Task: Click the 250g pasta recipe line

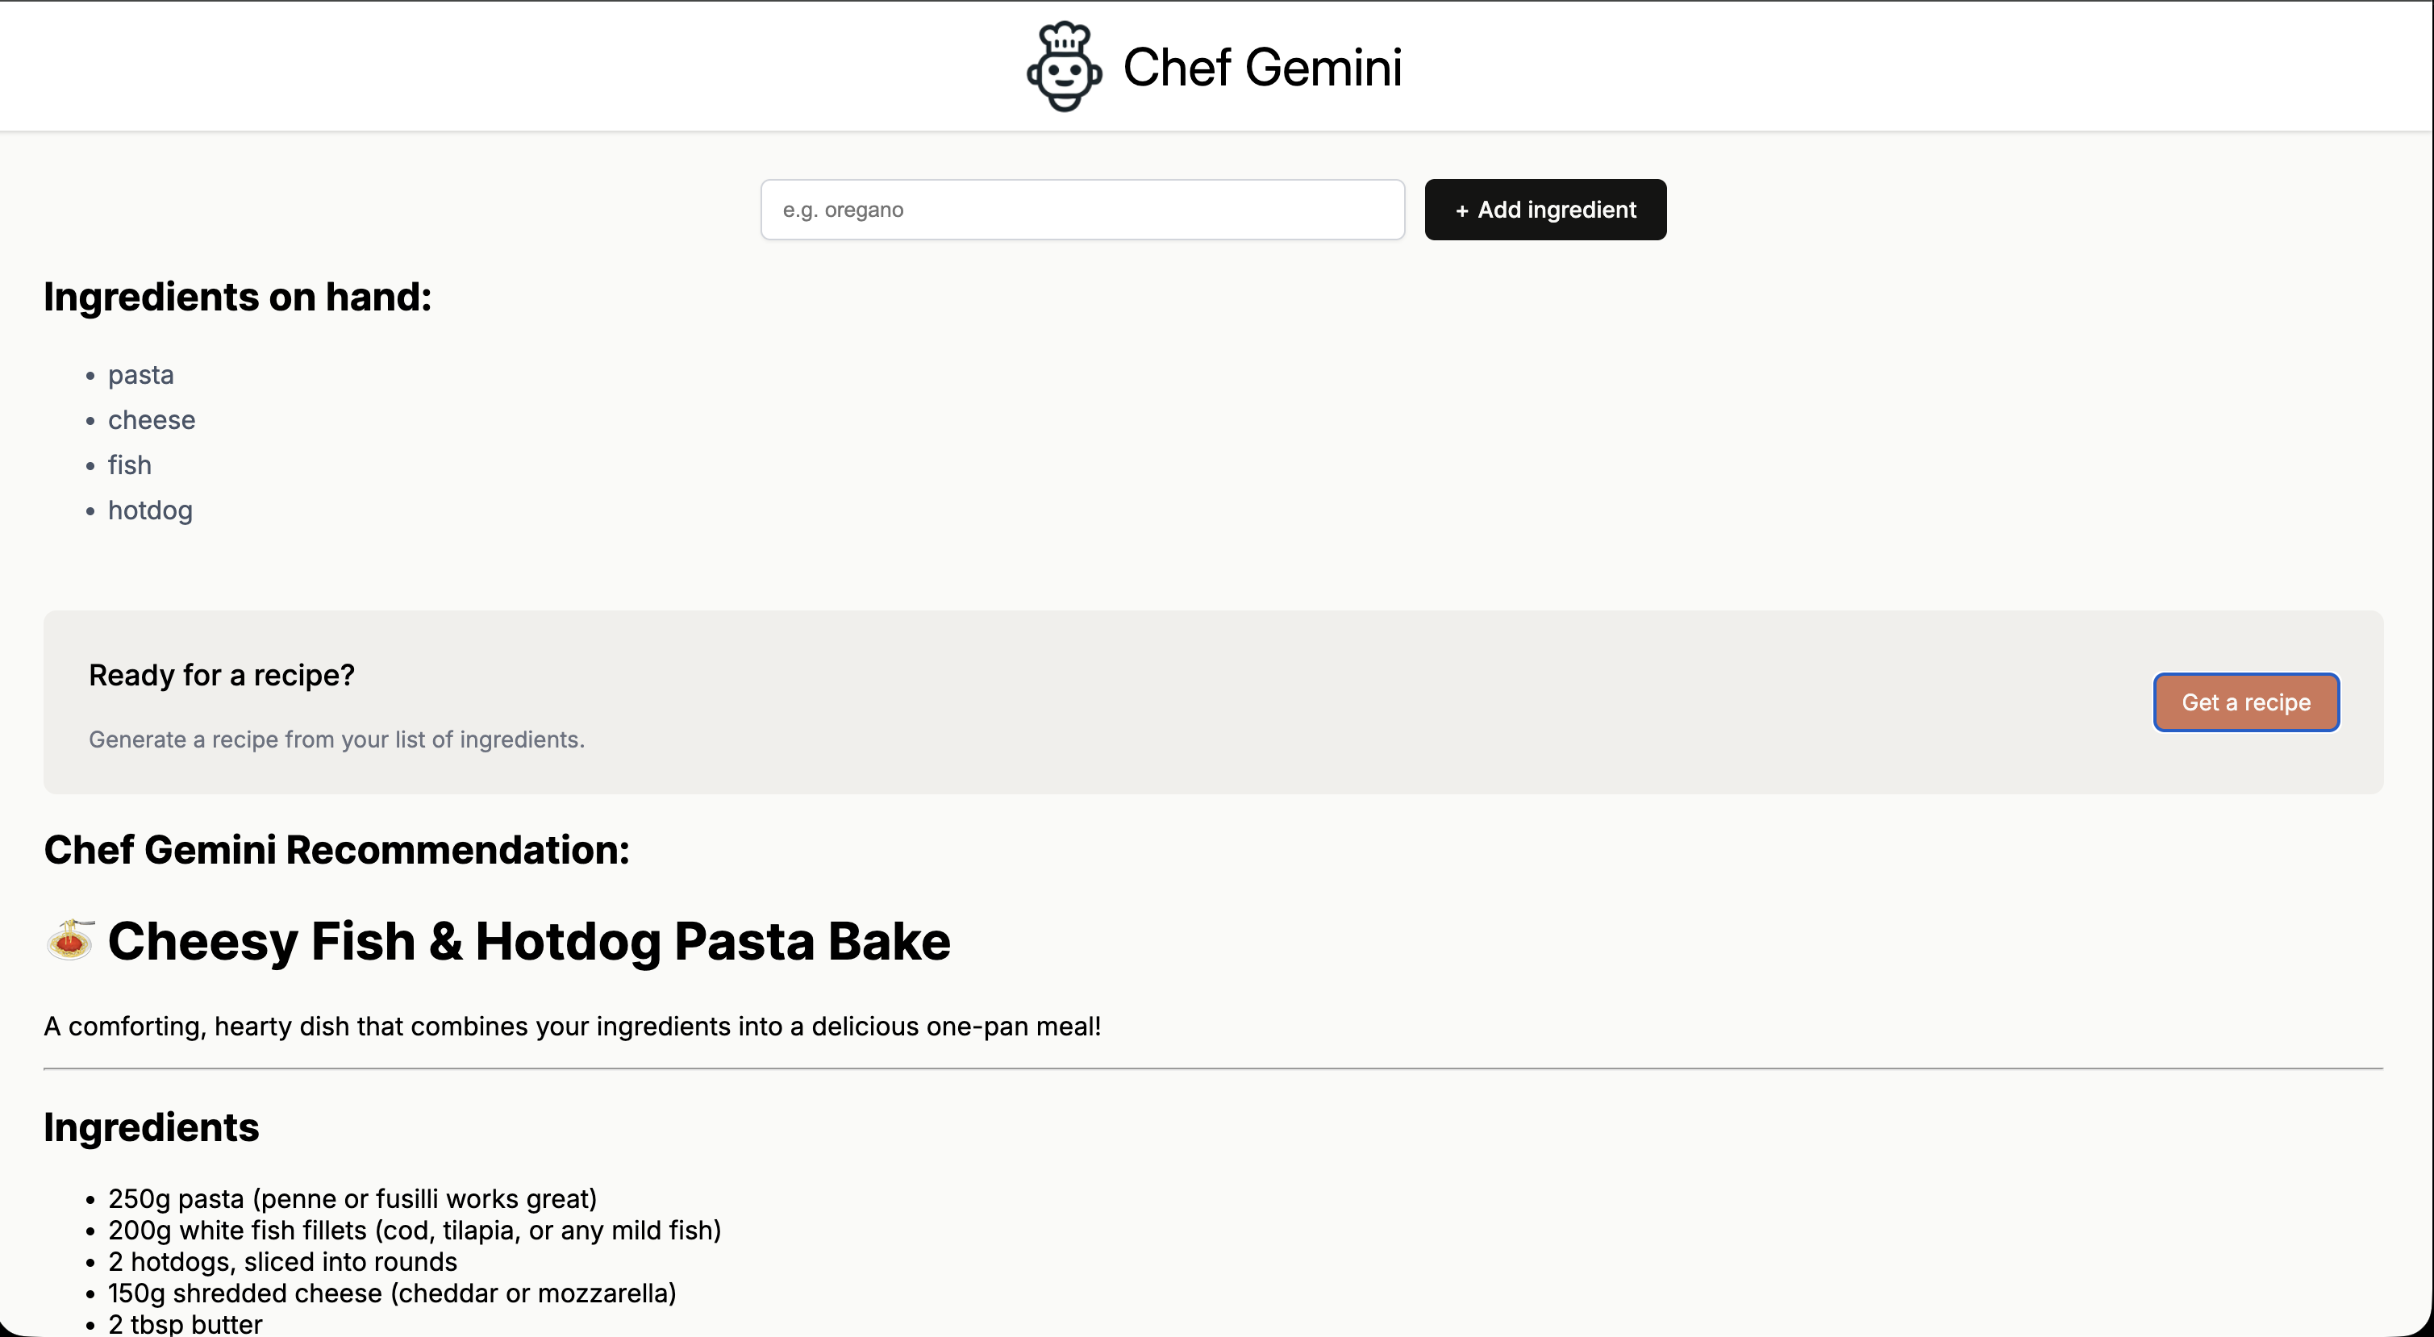Action: click(352, 1198)
